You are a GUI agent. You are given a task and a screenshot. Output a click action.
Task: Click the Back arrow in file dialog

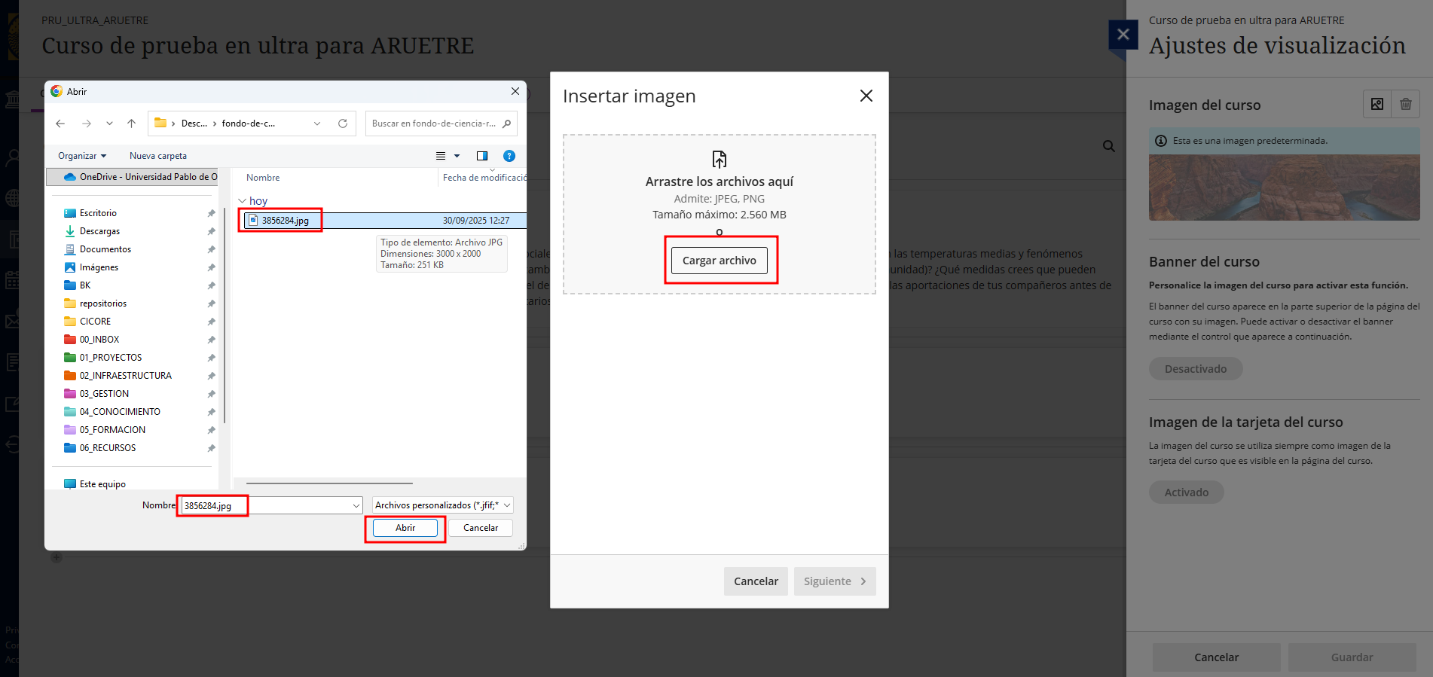pyautogui.click(x=60, y=124)
